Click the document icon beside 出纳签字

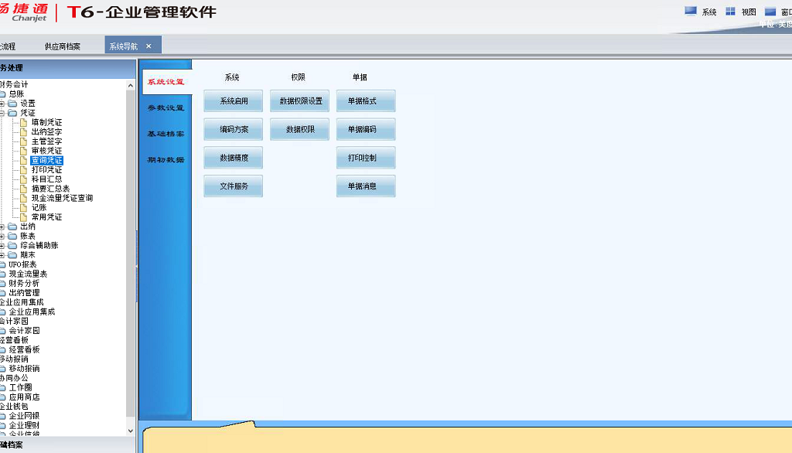point(23,132)
